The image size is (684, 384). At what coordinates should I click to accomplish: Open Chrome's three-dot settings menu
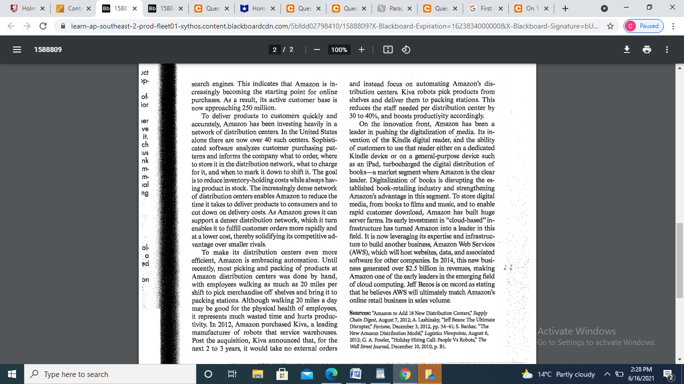[x=674, y=25]
